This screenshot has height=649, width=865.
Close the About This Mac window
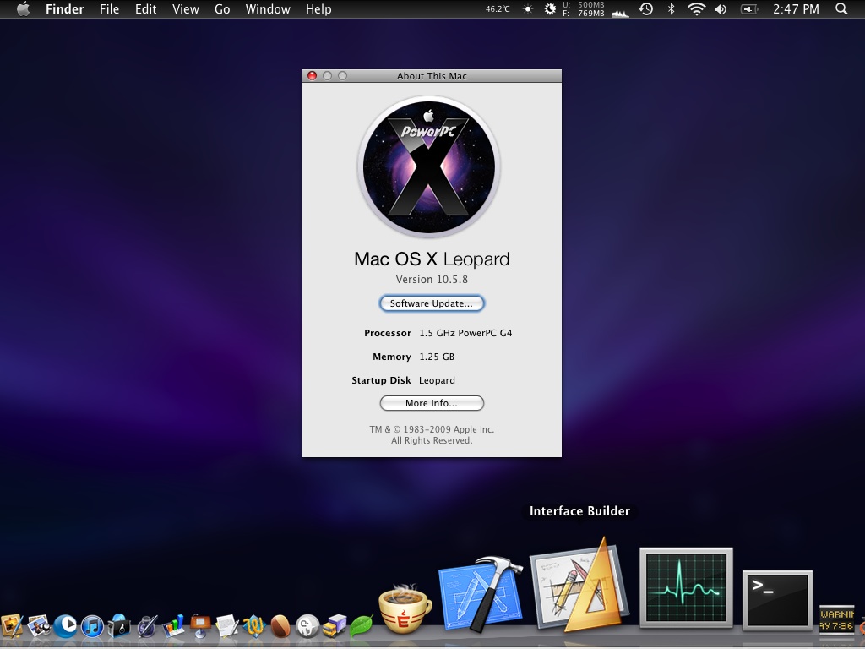(313, 75)
